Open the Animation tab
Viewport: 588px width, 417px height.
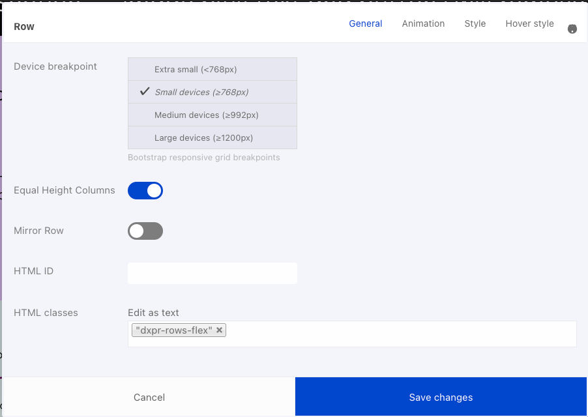[x=423, y=23]
